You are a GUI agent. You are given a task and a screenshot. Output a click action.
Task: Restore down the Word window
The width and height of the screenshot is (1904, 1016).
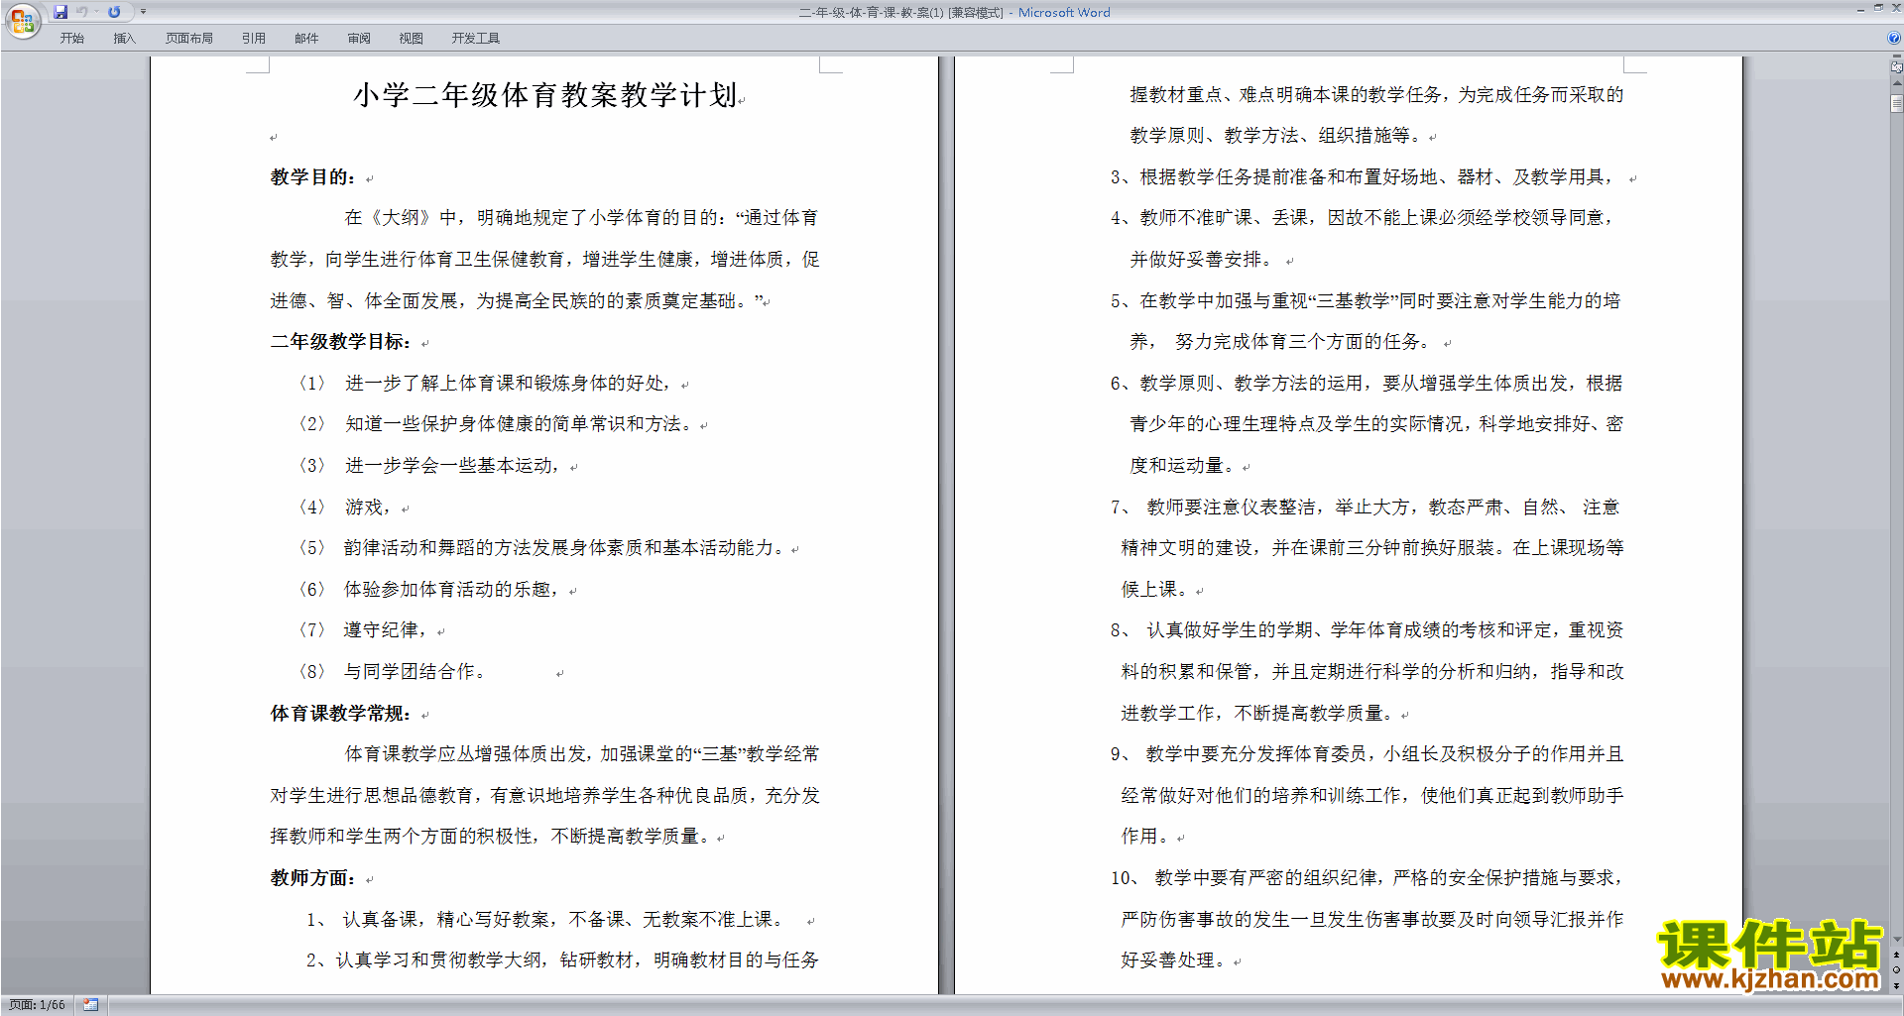[x=1878, y=8]
